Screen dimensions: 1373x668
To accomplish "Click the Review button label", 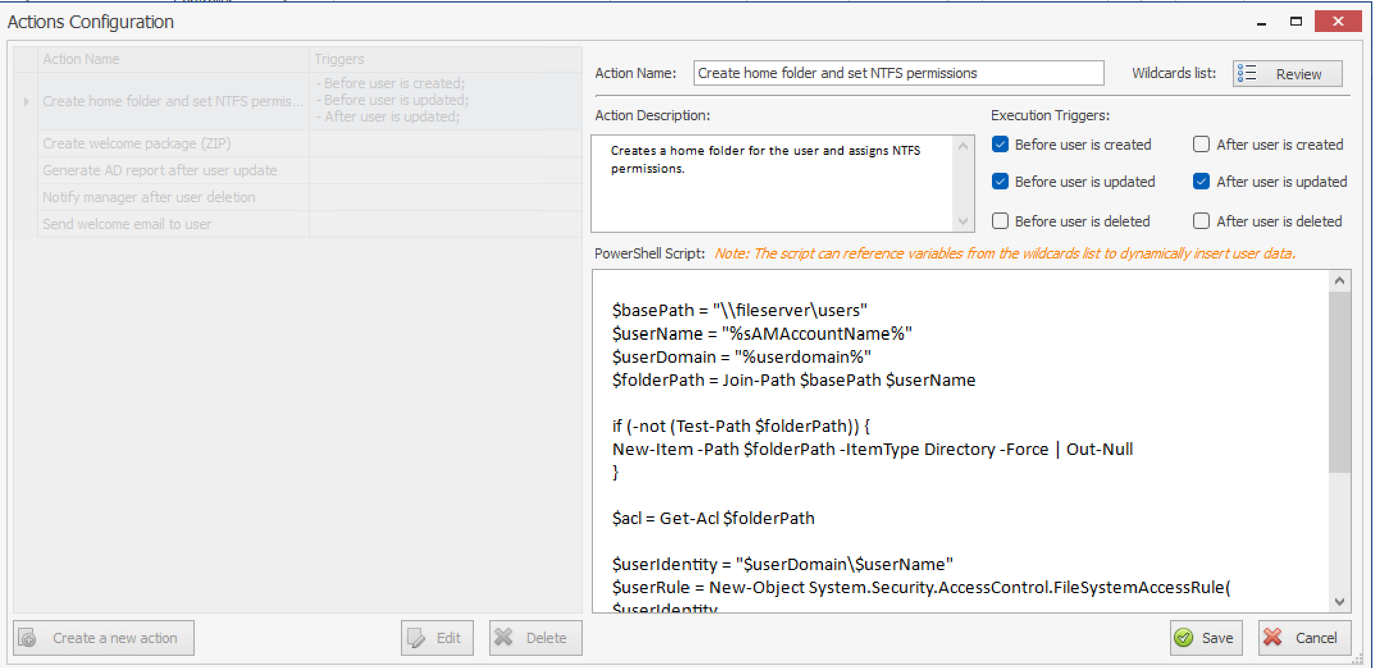I will coord(1299,74).
